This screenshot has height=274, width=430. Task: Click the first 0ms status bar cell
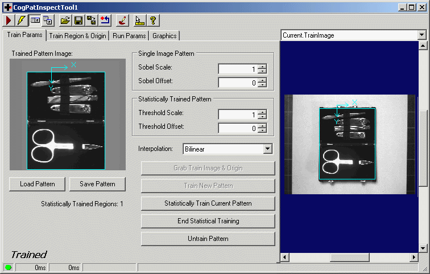pyautogui.click(x=31, y=267)
